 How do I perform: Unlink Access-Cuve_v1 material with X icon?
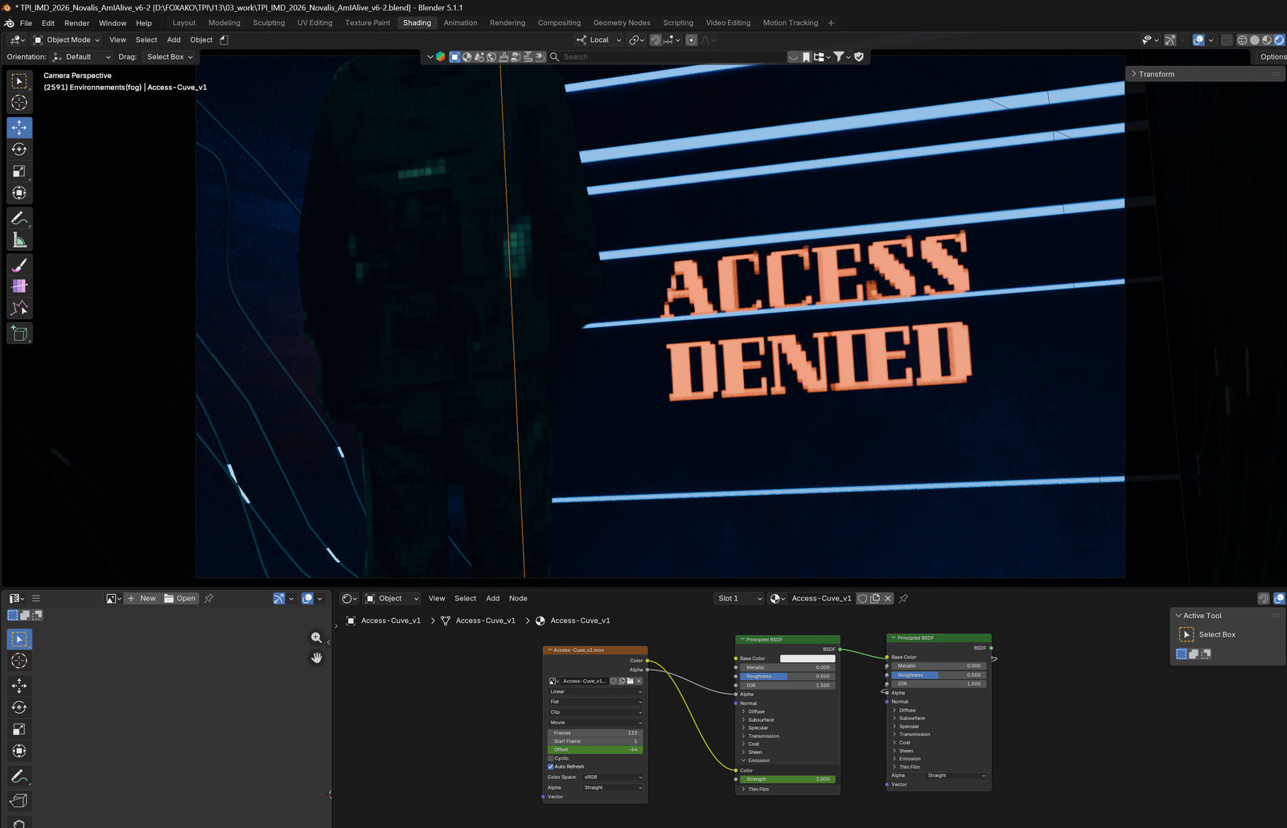888,598
